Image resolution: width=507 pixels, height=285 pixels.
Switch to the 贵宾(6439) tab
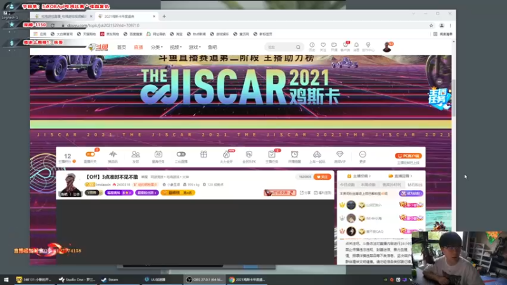click(392, 185)
